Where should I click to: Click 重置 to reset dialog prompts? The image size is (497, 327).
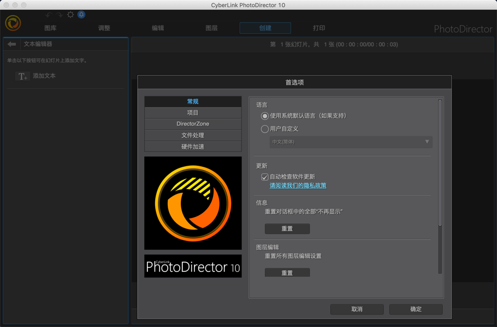coord(287,228)
